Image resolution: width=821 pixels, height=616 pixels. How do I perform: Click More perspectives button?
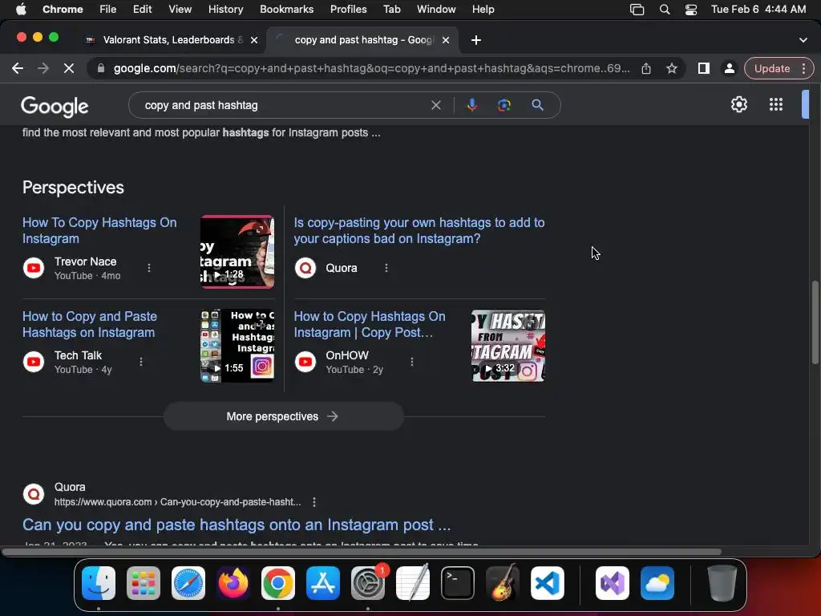(283, 416)
